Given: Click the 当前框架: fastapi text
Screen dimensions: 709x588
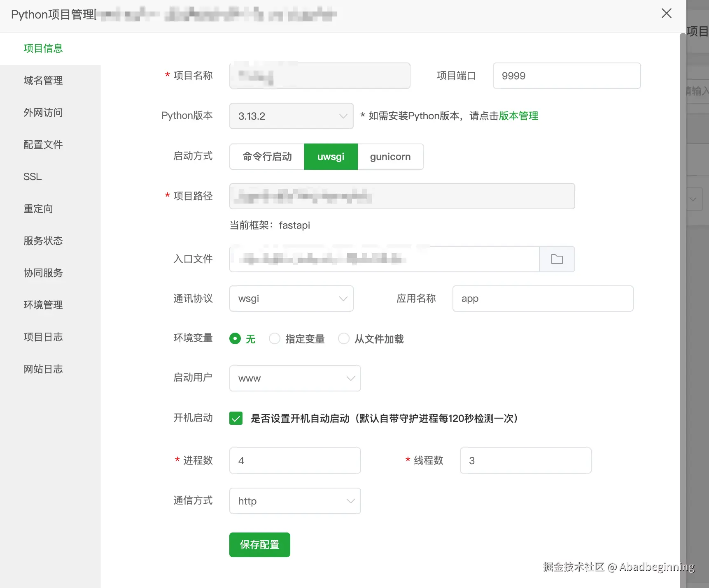Looking at the screenshot, I should coord(270,225).
